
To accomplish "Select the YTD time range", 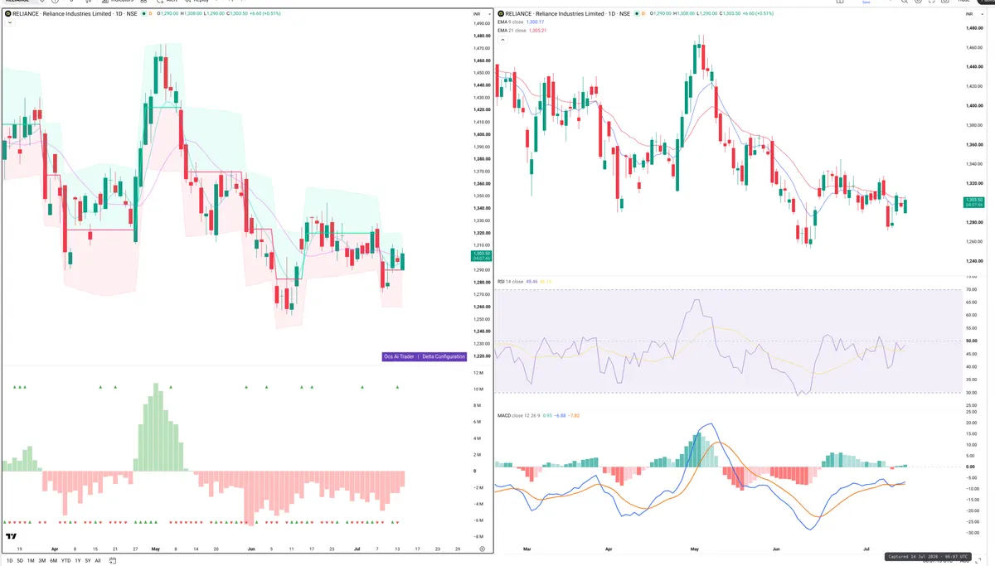I will [66, 561].
